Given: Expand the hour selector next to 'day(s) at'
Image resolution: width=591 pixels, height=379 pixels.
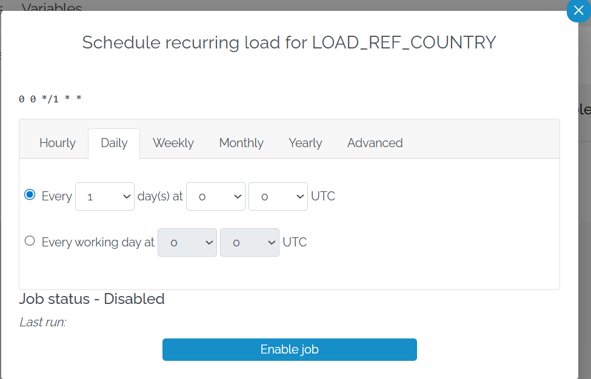Looking at the screenshot, I should click(x=215, y=196).
